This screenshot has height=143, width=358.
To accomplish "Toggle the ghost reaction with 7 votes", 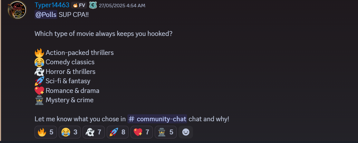I will tap(93, 132).
